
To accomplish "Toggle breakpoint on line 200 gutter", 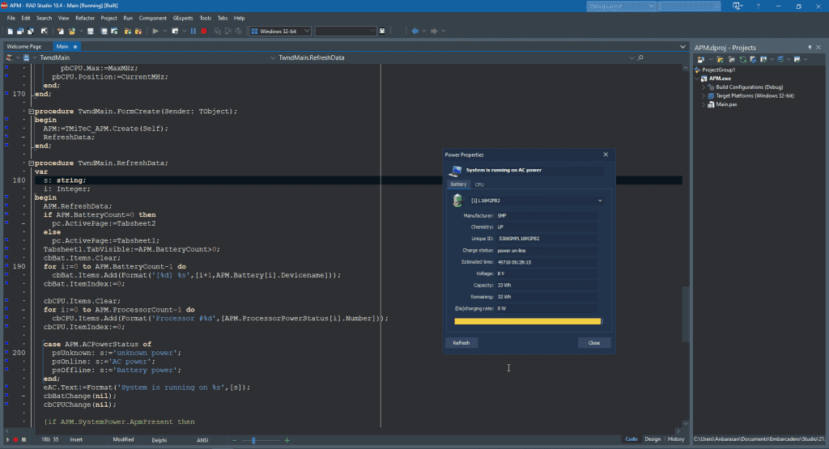I will (x=6, y=353).
